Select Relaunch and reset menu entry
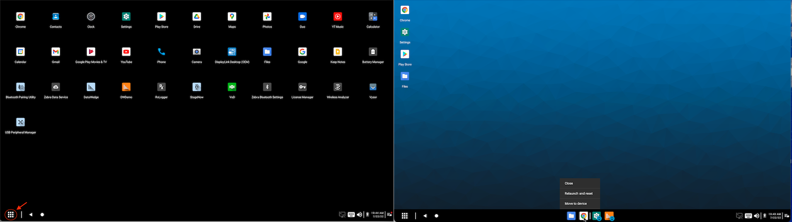Image resolution: width=792 pixels, height=222 pixels. 580,193
